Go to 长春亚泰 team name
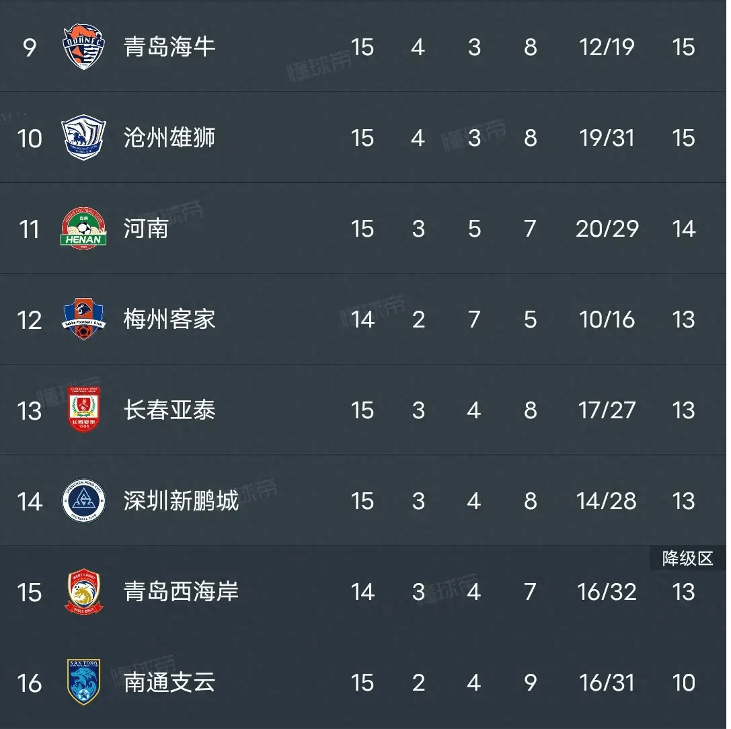This screenshot has width=731, height=729. [169, 410]
